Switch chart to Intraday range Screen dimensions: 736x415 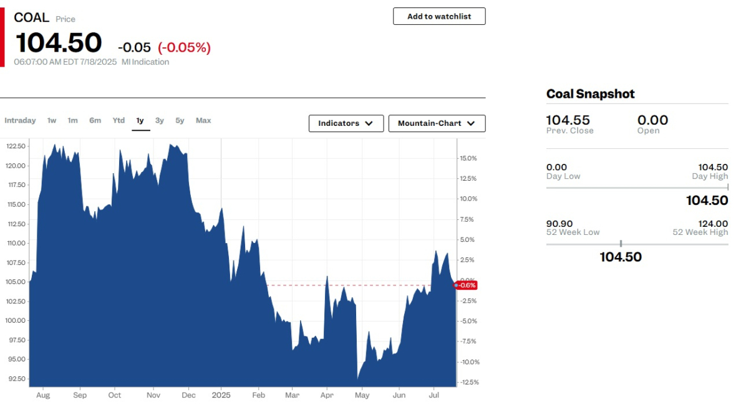click(20, 120)
